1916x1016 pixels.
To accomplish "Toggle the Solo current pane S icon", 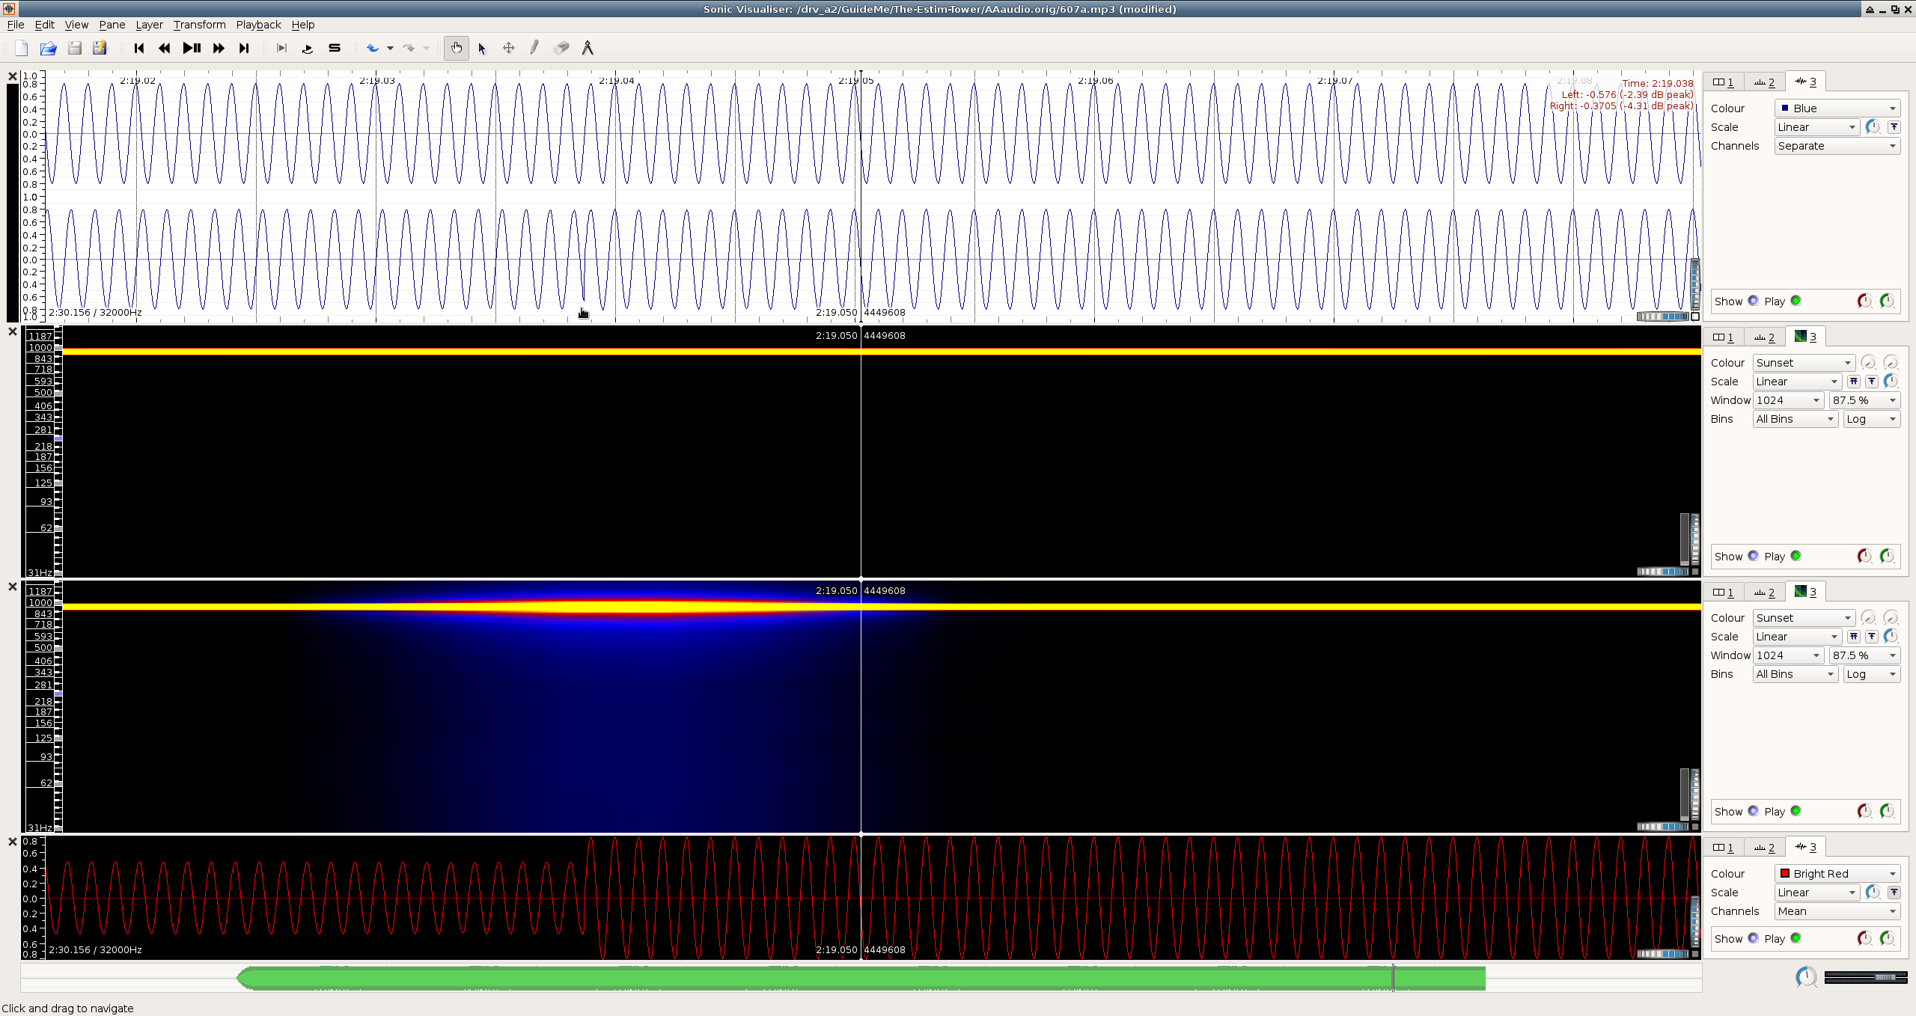I will click(x=335, y=49).
